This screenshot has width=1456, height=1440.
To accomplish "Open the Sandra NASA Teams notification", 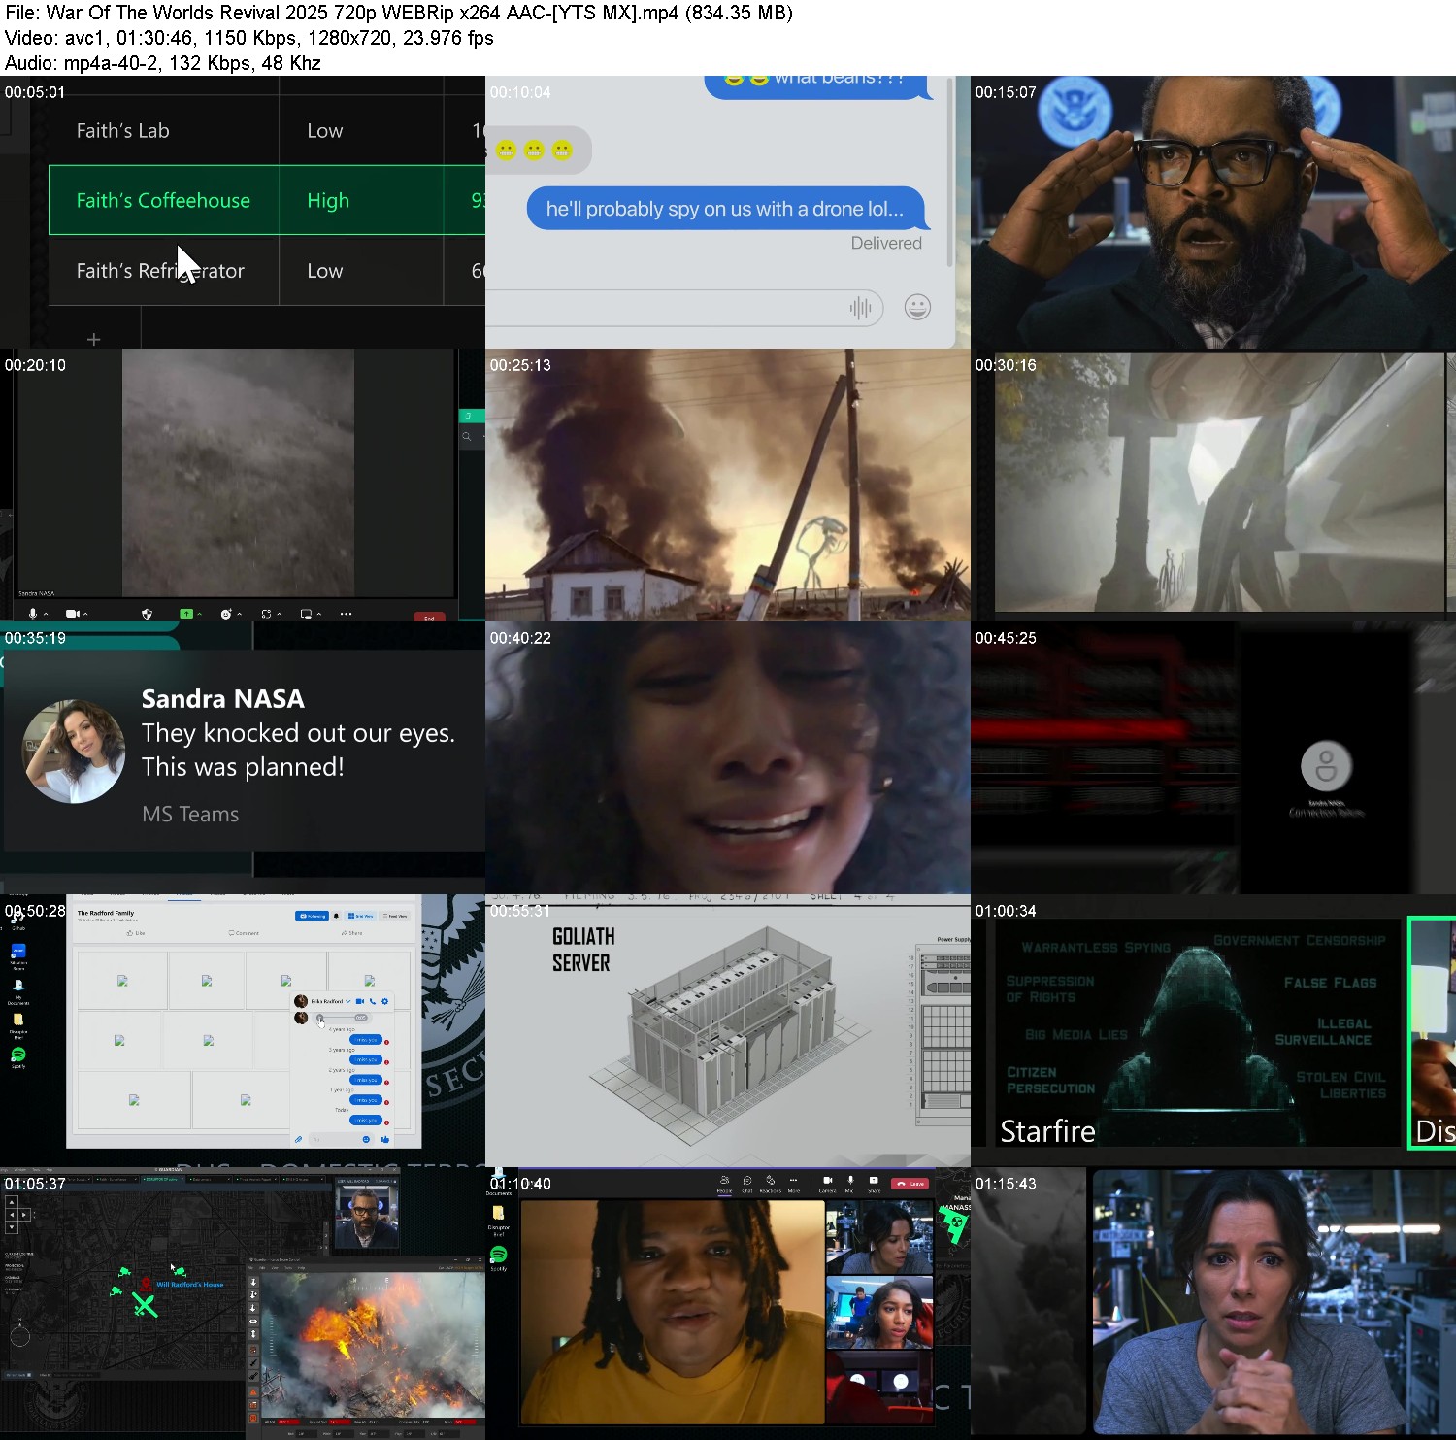I will tap(243, 752).
